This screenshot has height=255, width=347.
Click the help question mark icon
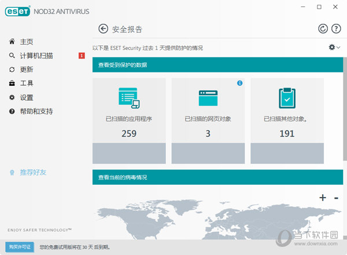tap(337, 29)
